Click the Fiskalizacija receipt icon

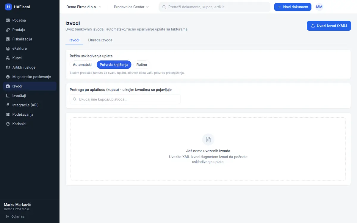coord(8,39)
